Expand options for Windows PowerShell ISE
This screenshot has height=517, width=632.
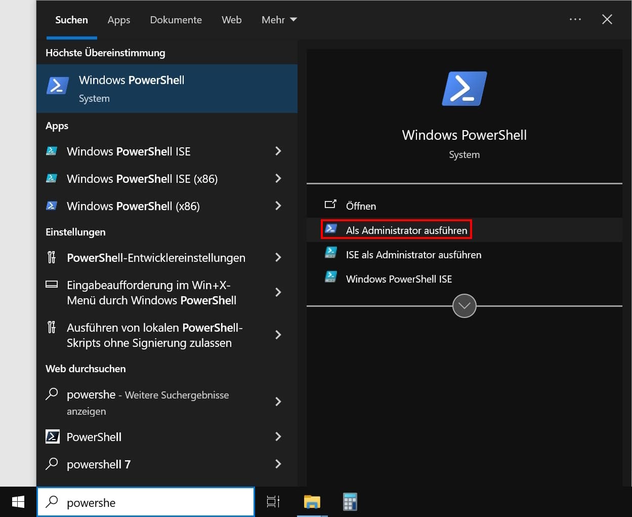278,151
